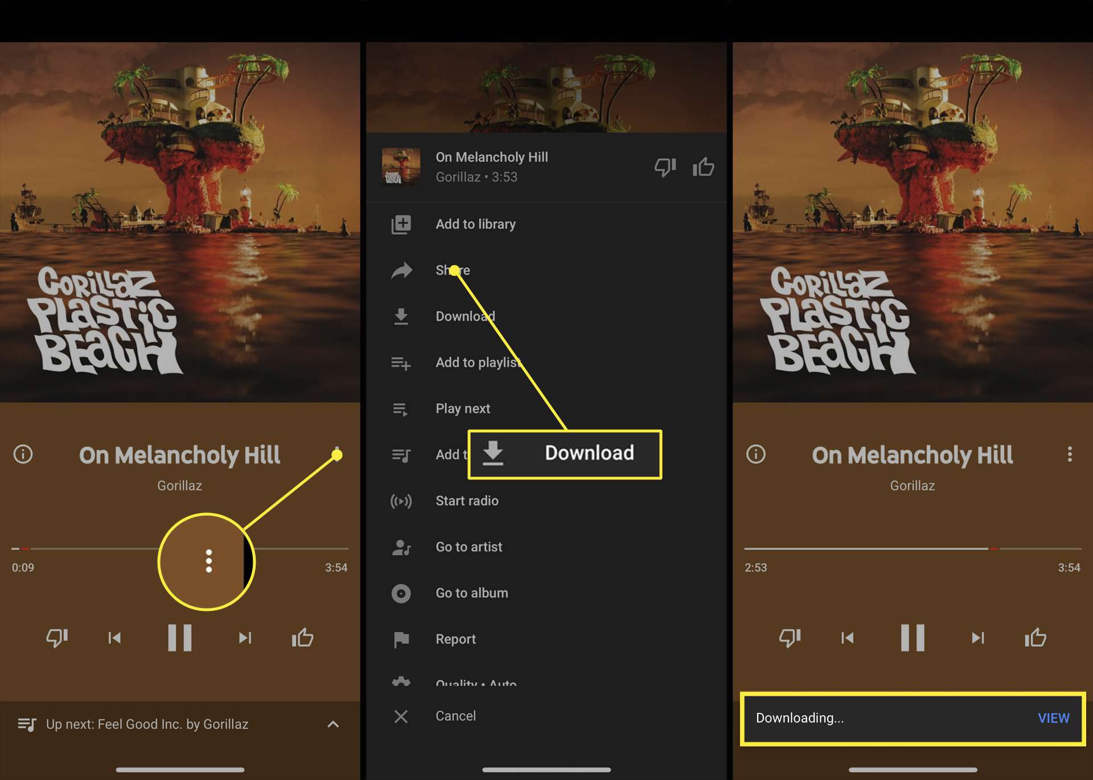Go to previous track on right screen
This screenshot has height=780, width=1093.
(x=847, y=638)
